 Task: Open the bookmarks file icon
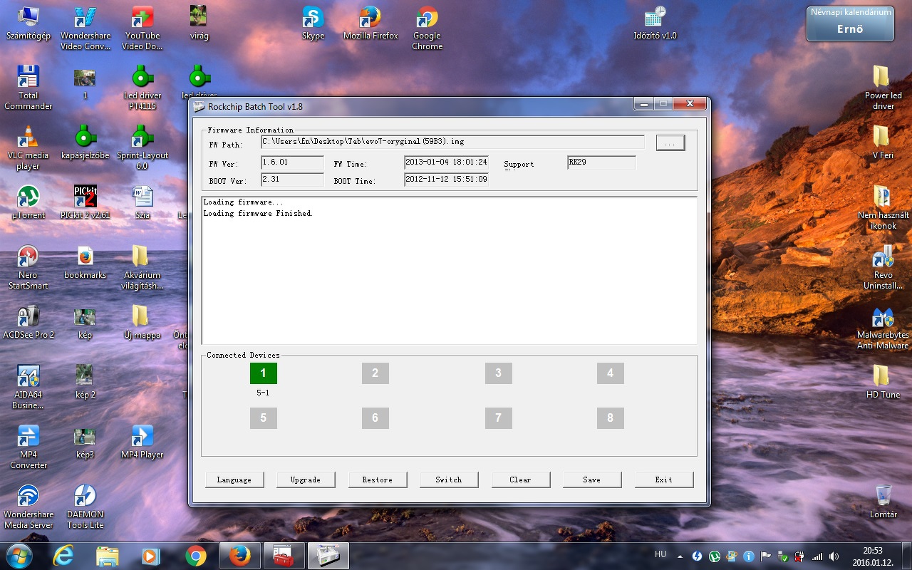click(85, 262)
